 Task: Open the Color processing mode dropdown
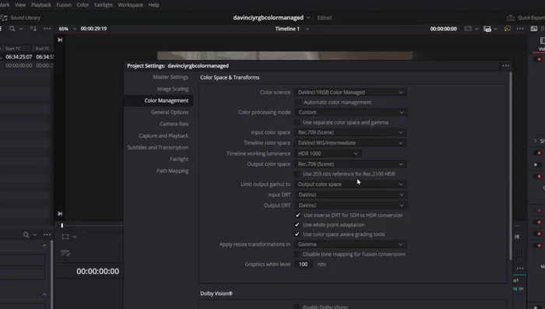click(351, 112)
